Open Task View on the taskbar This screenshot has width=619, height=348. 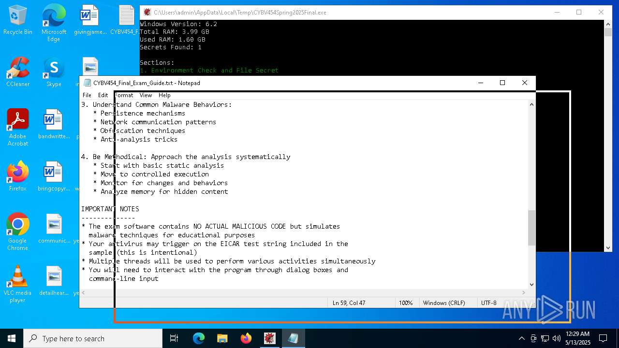(x=174, y=338)
